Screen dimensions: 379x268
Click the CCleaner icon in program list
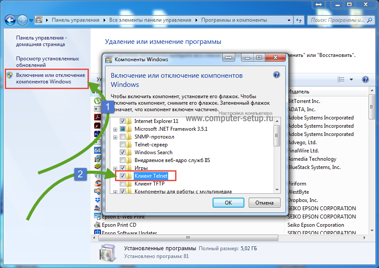click(98, 183)
